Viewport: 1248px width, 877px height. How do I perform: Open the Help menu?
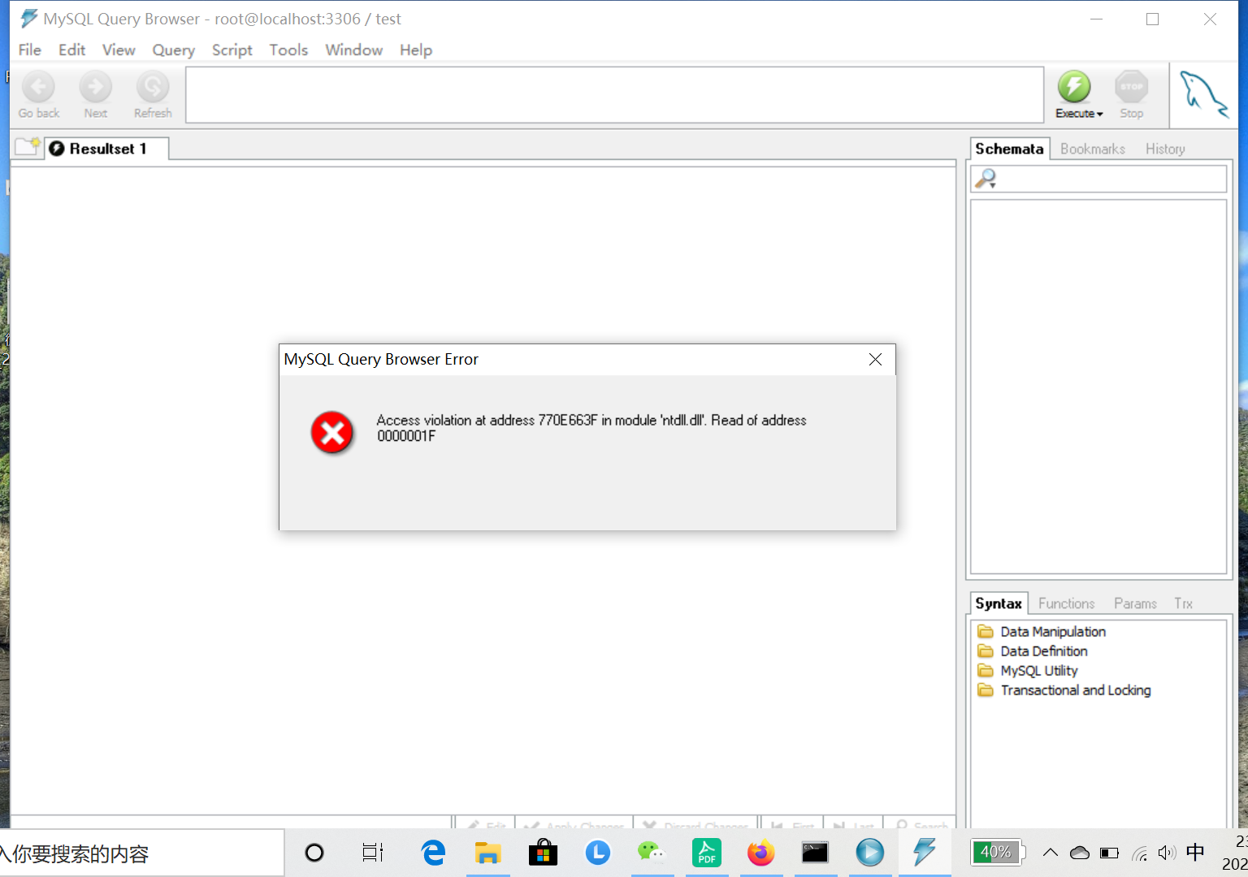coord(416,50)
